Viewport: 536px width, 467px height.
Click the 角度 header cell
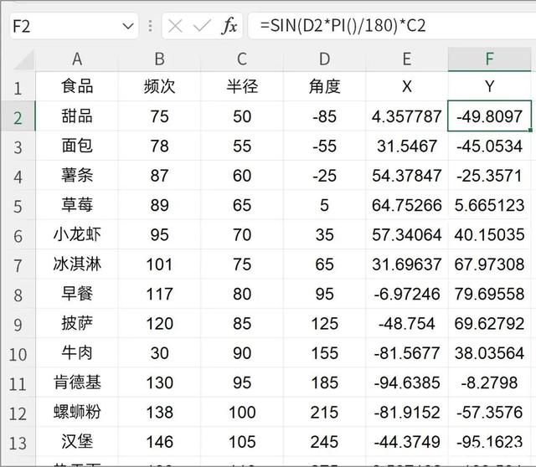pos(324,86)
